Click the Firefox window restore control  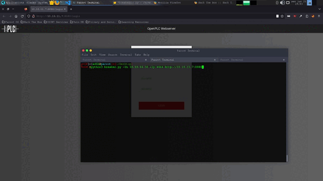(8, 9)
